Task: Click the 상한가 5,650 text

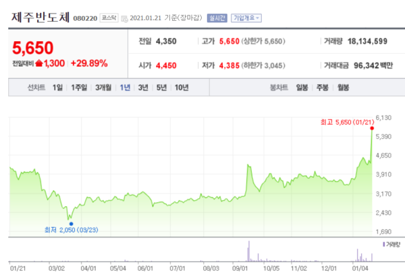Action: (263, 41)
